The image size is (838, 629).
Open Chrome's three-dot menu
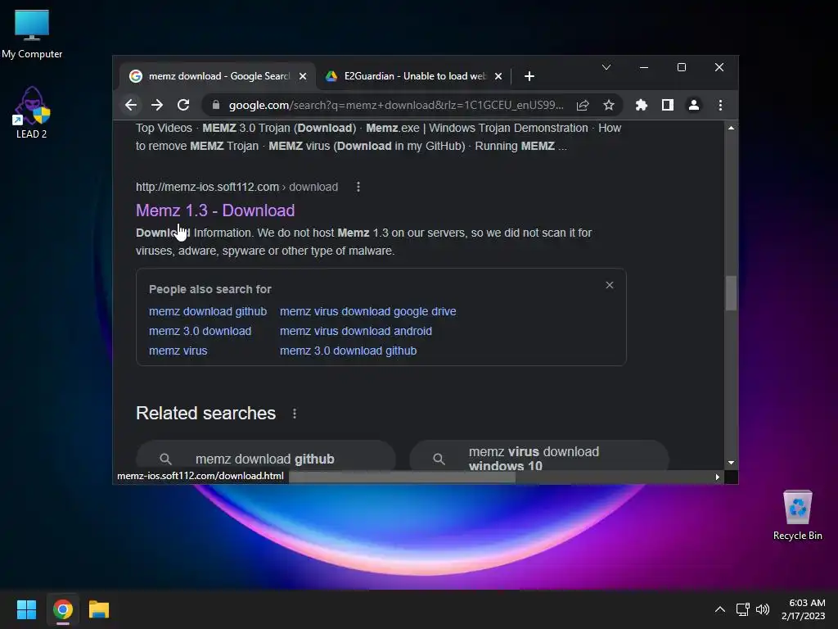tap(720, 105)
